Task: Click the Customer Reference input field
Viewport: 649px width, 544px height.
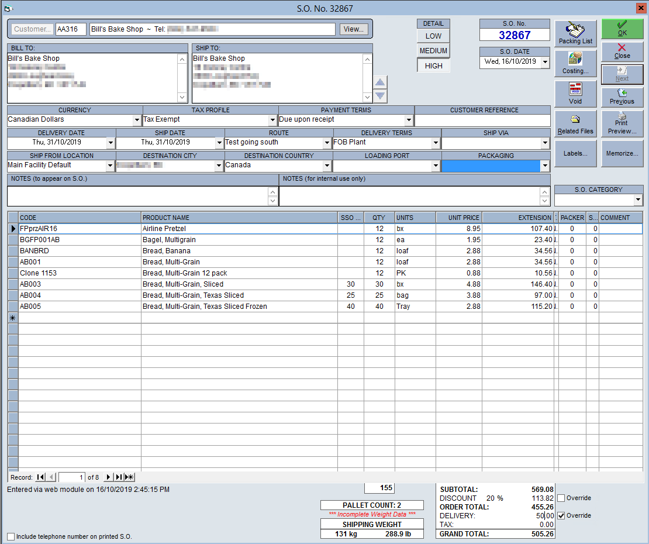Action: pos(482,120)
